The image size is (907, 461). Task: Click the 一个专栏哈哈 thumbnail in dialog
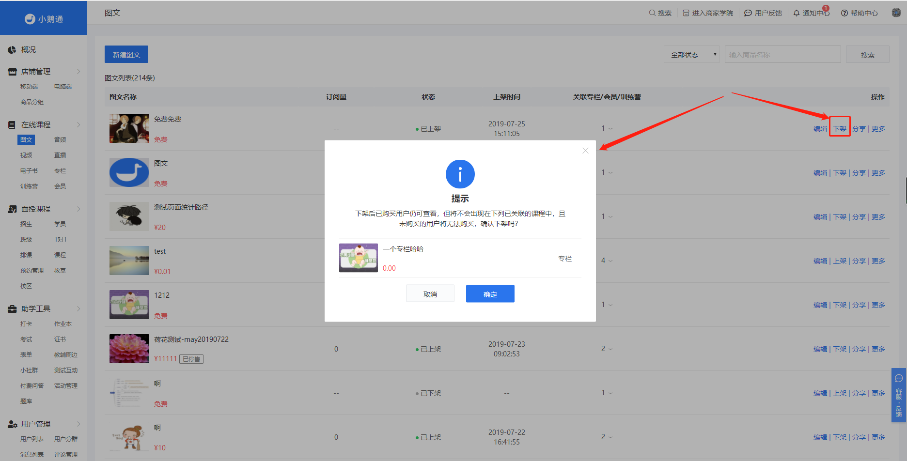[x=359, y=258]
